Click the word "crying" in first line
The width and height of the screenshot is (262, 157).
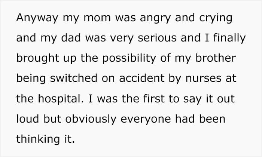[216, 18]
